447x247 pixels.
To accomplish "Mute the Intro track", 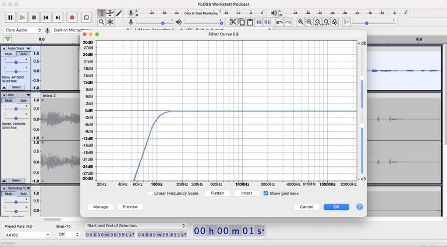I will coord(9,101).
